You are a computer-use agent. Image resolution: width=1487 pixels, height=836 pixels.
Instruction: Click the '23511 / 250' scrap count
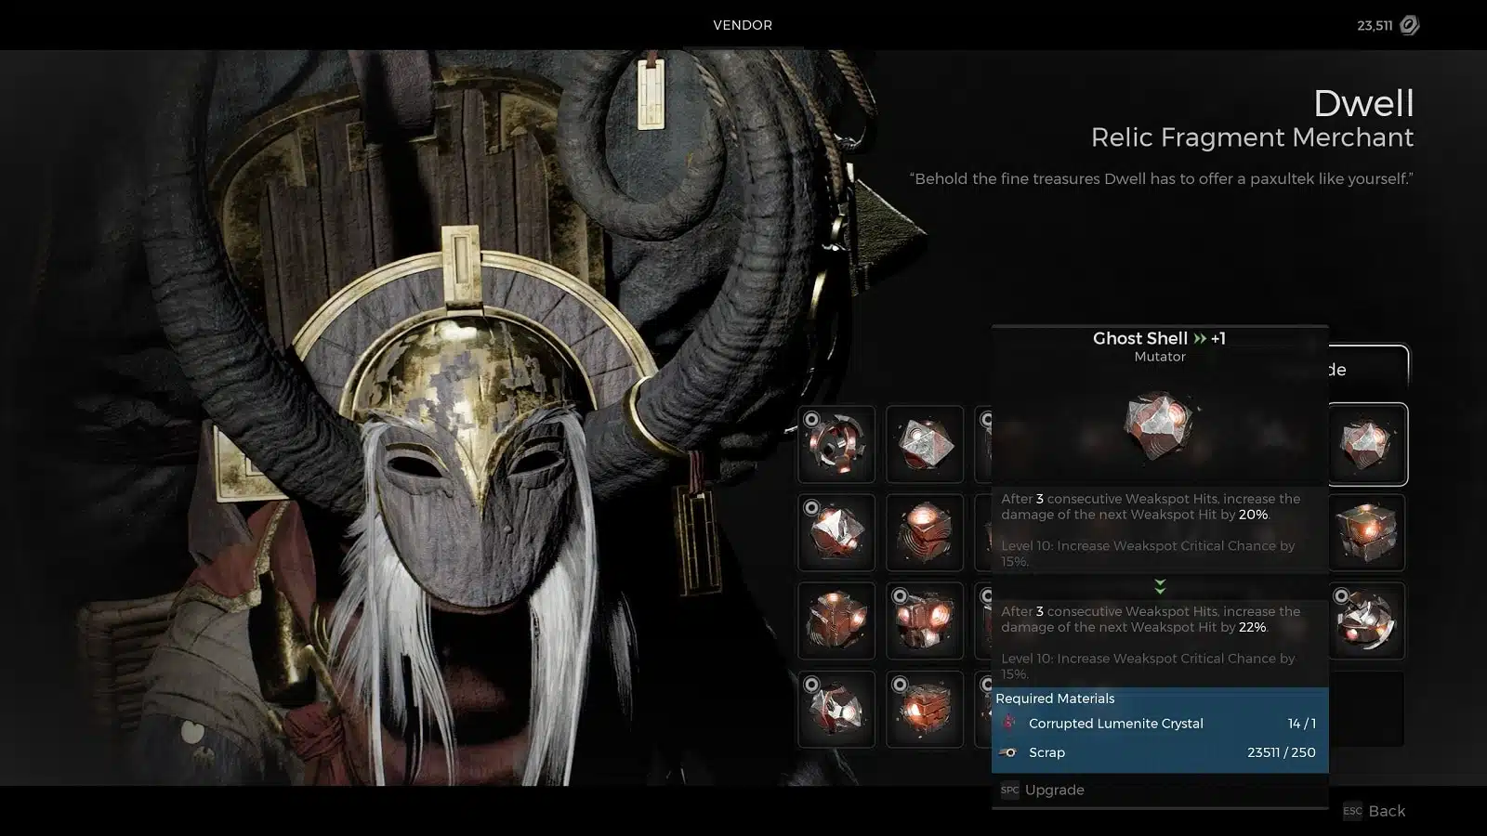tap(1282, 752)
